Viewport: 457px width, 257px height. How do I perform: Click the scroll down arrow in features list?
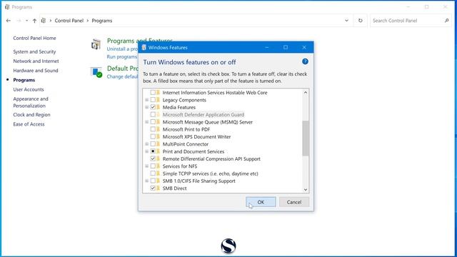[306, 189]
